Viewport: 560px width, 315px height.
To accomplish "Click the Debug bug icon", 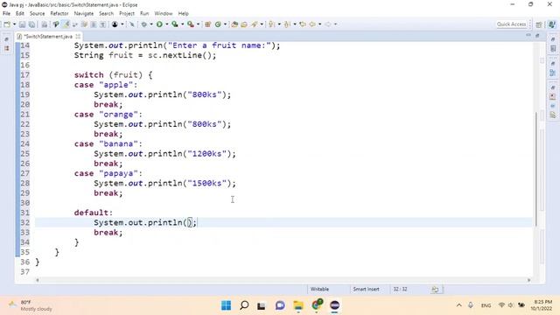I will pyautogui.click(x=143, y=24).
